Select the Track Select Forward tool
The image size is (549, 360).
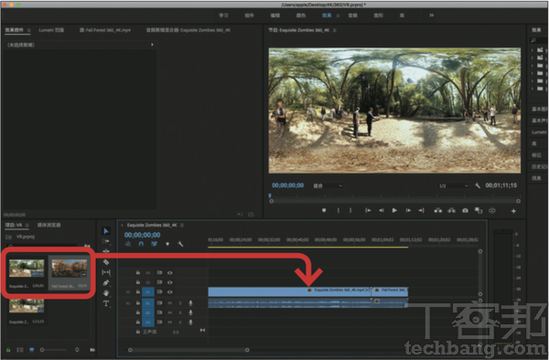coord(106,241)
